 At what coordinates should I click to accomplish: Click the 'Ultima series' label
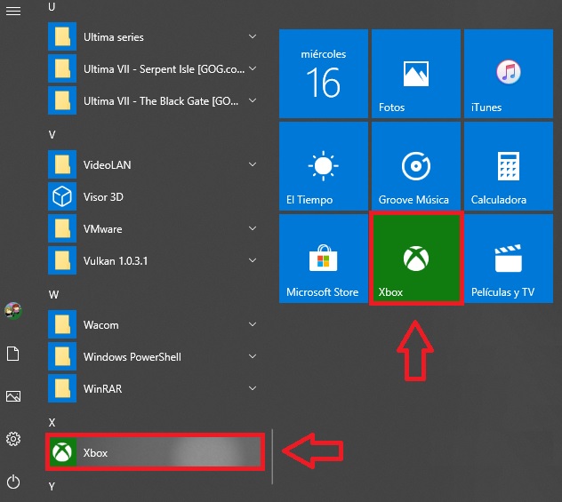point(114,37)
